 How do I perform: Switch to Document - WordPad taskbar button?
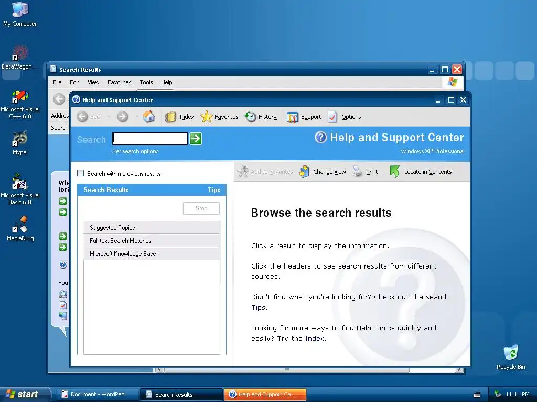(x=98, y=394)
